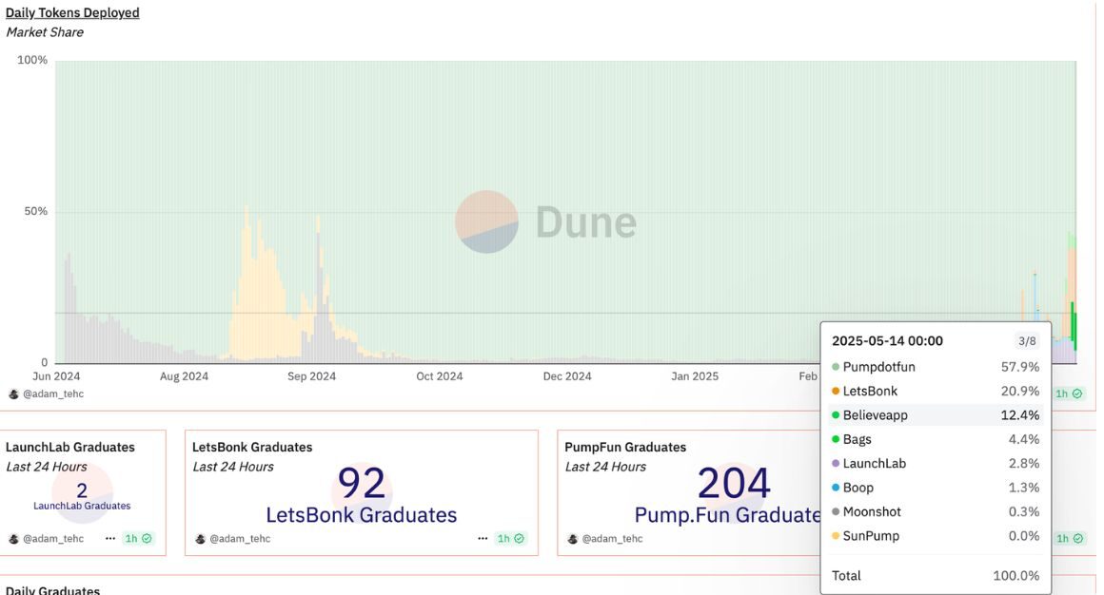Click the Sep 2024 x-axis label
Image resolution: width=1104 pixels, height=595 pixels.
[311, 376]
